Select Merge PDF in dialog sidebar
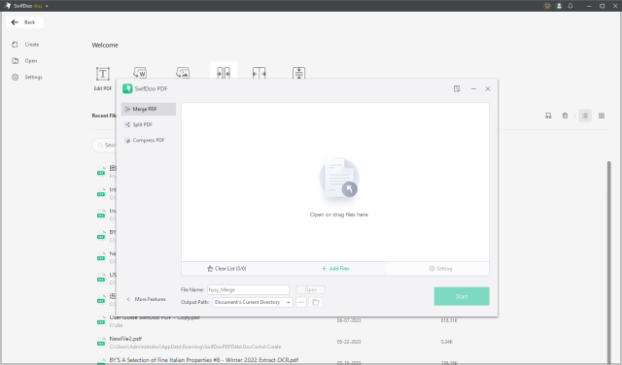 149,109
